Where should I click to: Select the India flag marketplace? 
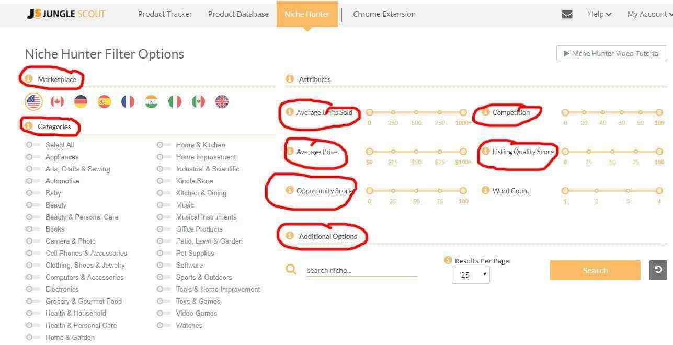click(151, 101)
